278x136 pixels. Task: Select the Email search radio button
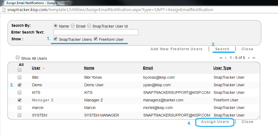[x=73, y=26]
